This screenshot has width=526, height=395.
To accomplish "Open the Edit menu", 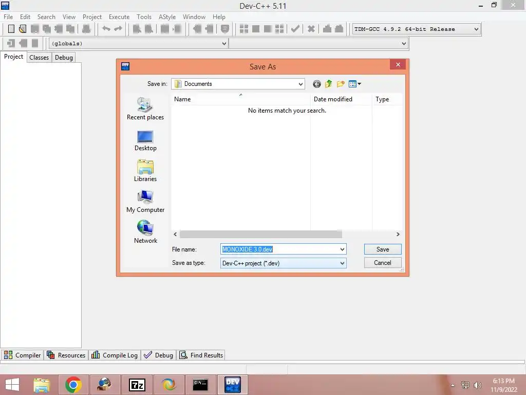I will point(25,17).
